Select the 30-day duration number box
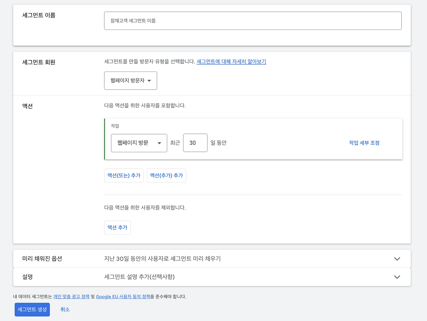The image size is (427, 321). tap(195, 143)
